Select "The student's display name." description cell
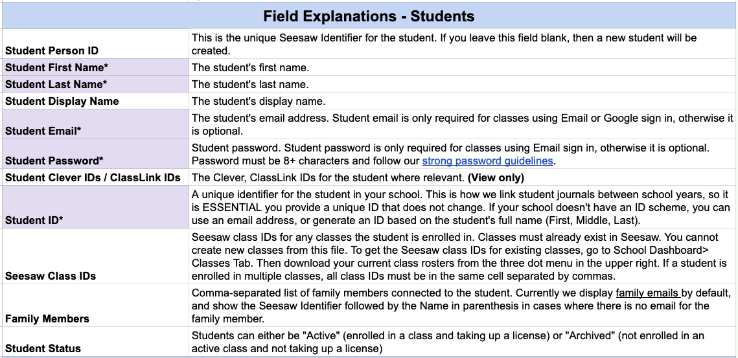 tap(463, 101)
